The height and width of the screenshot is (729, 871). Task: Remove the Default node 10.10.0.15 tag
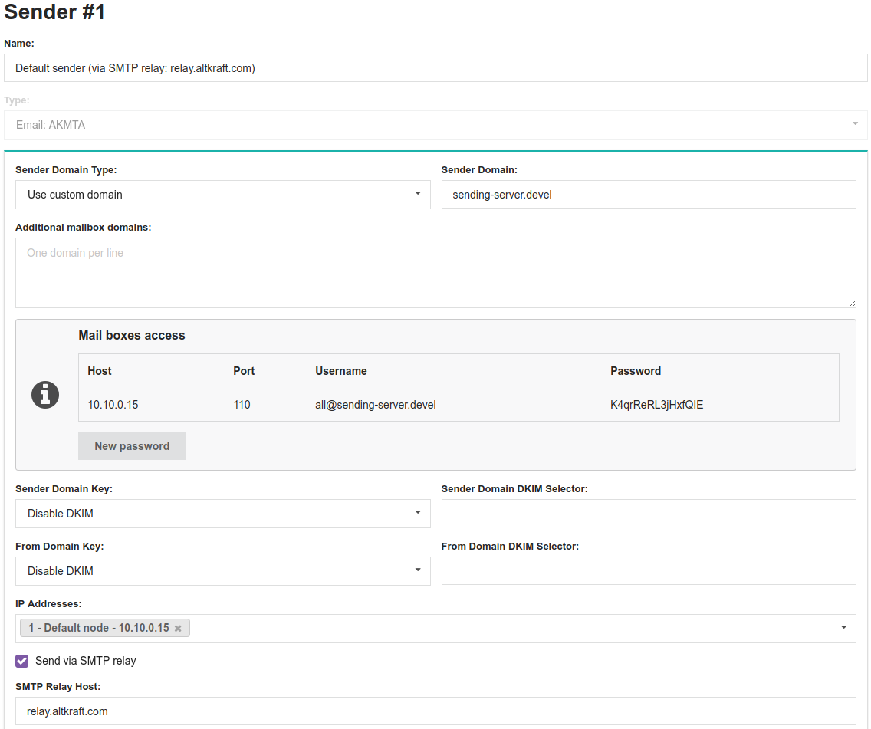[x=178, y=629]
